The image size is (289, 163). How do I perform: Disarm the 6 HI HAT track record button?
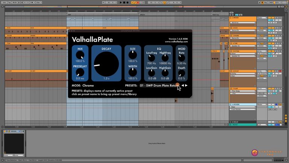tap(280, 71)
